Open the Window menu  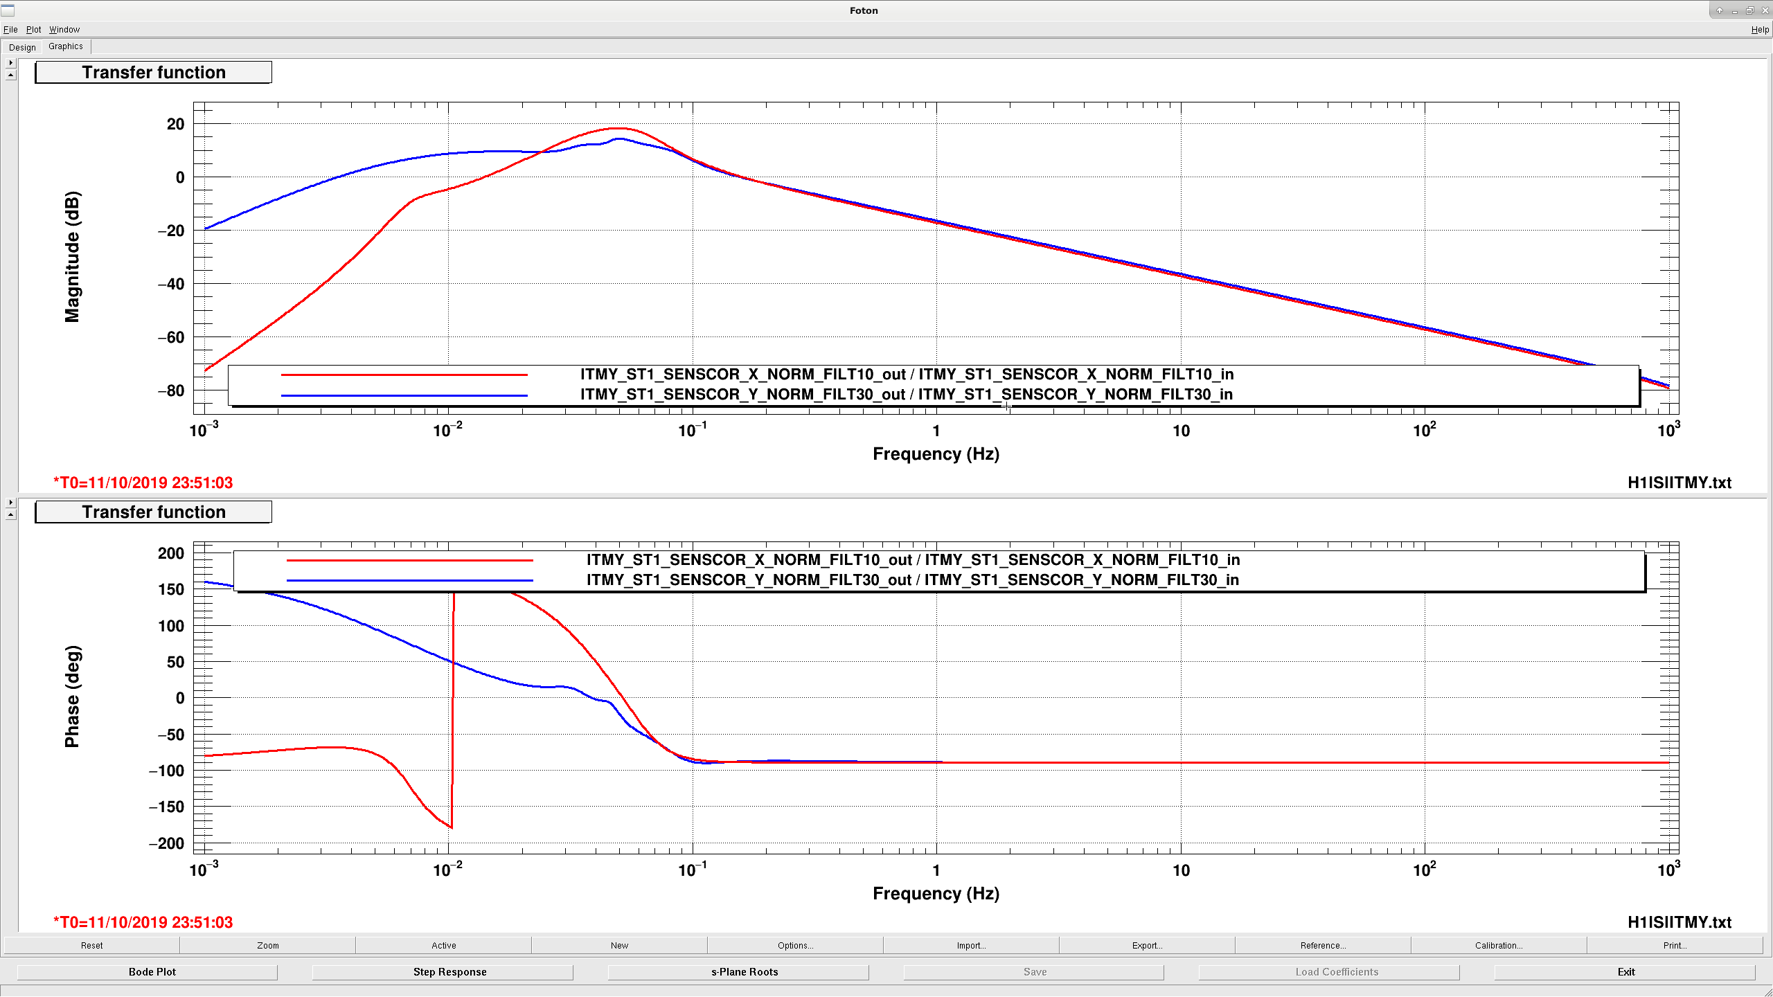[64, 30]
